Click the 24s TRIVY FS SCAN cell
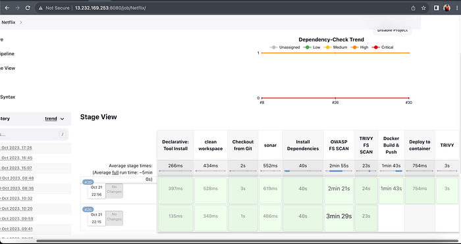 (366, 191)
